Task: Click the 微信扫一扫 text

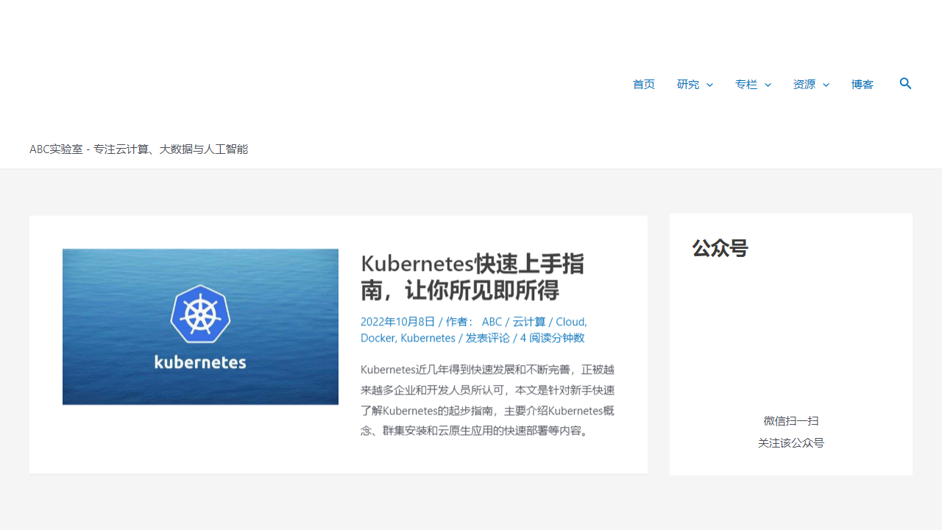Action: [x=791, y=421]
